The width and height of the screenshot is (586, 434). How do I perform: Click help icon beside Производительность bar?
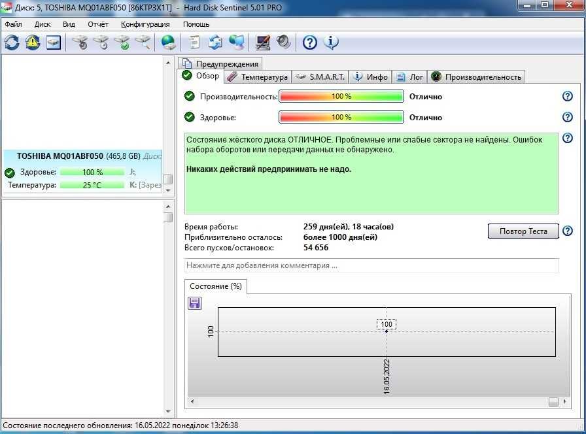point(567,96)
